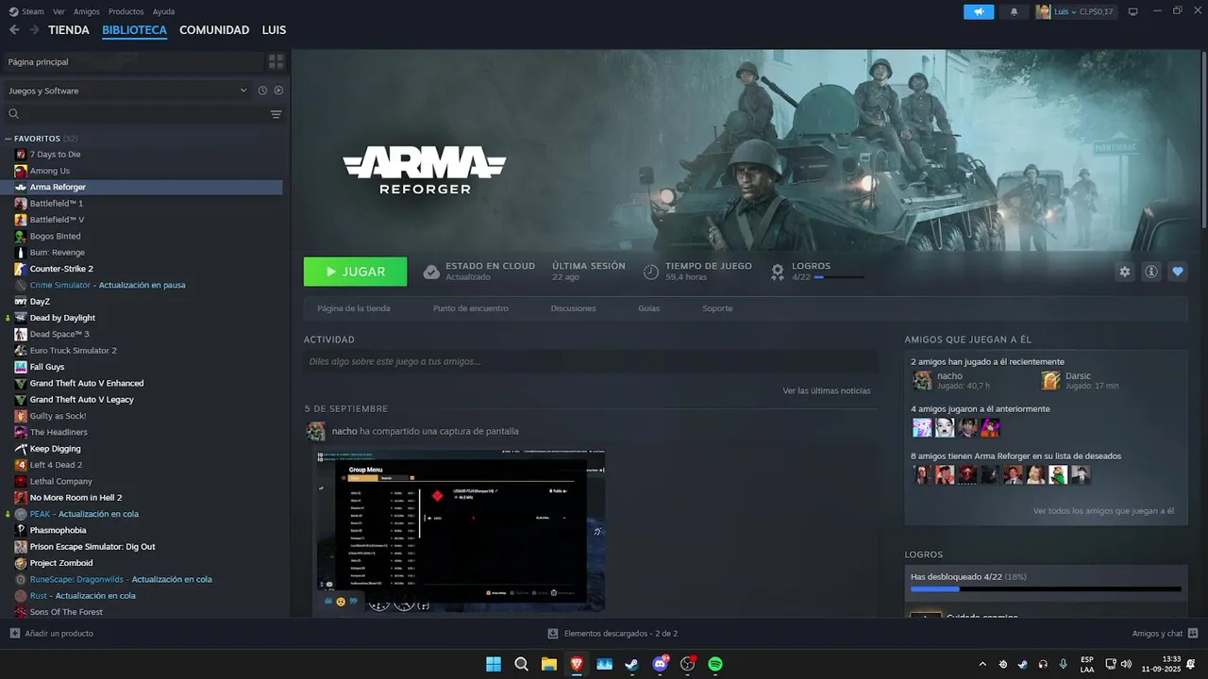Open nacho's shared Group Menu screenshot
This screenshot has width=1208, height=679.
460,530
